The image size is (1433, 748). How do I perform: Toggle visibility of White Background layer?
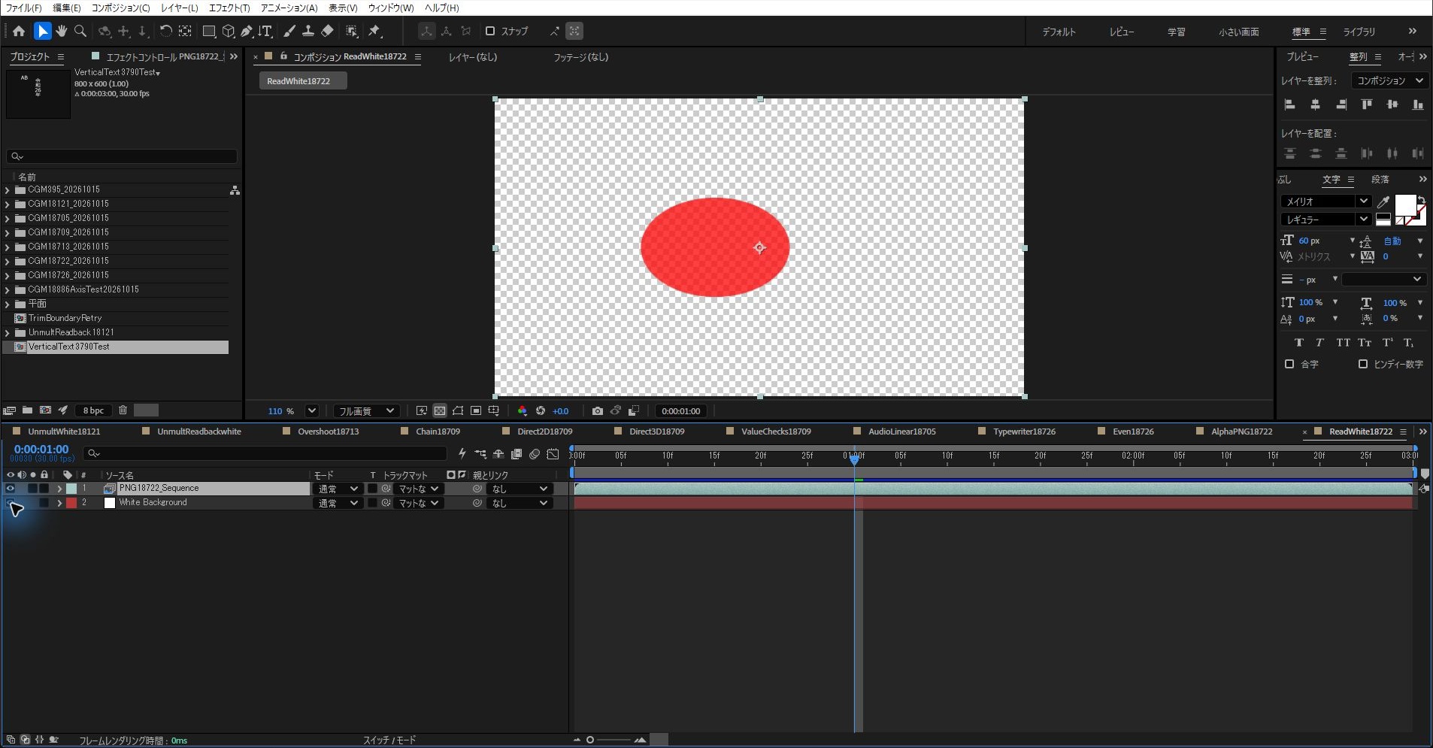11,503
